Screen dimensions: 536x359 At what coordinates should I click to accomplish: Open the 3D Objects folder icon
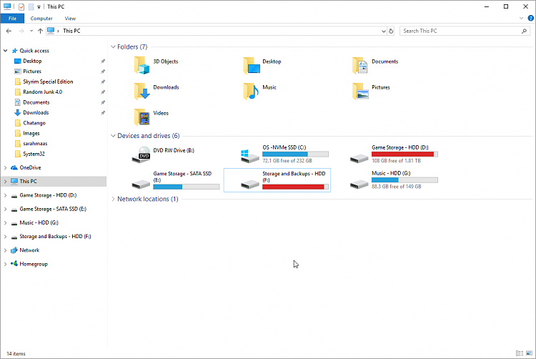142,65
